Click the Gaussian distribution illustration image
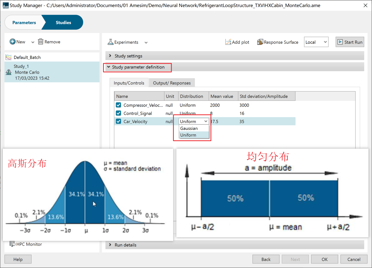 [x=88, y=195]
